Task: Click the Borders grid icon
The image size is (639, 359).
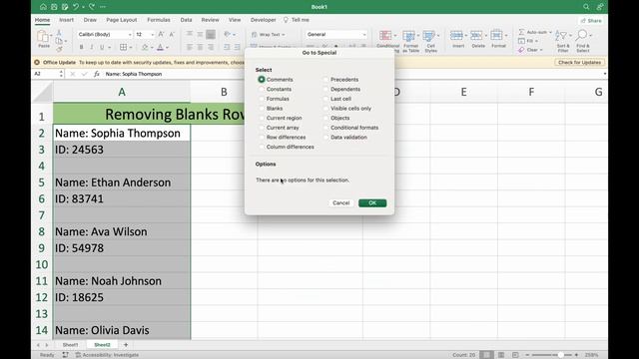Action: 123,47
